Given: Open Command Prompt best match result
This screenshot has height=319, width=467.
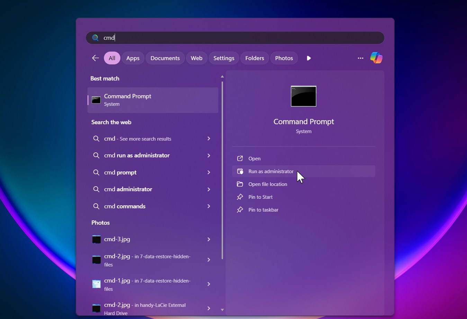Looking at the screenshot, I should [x=153, y=100].
